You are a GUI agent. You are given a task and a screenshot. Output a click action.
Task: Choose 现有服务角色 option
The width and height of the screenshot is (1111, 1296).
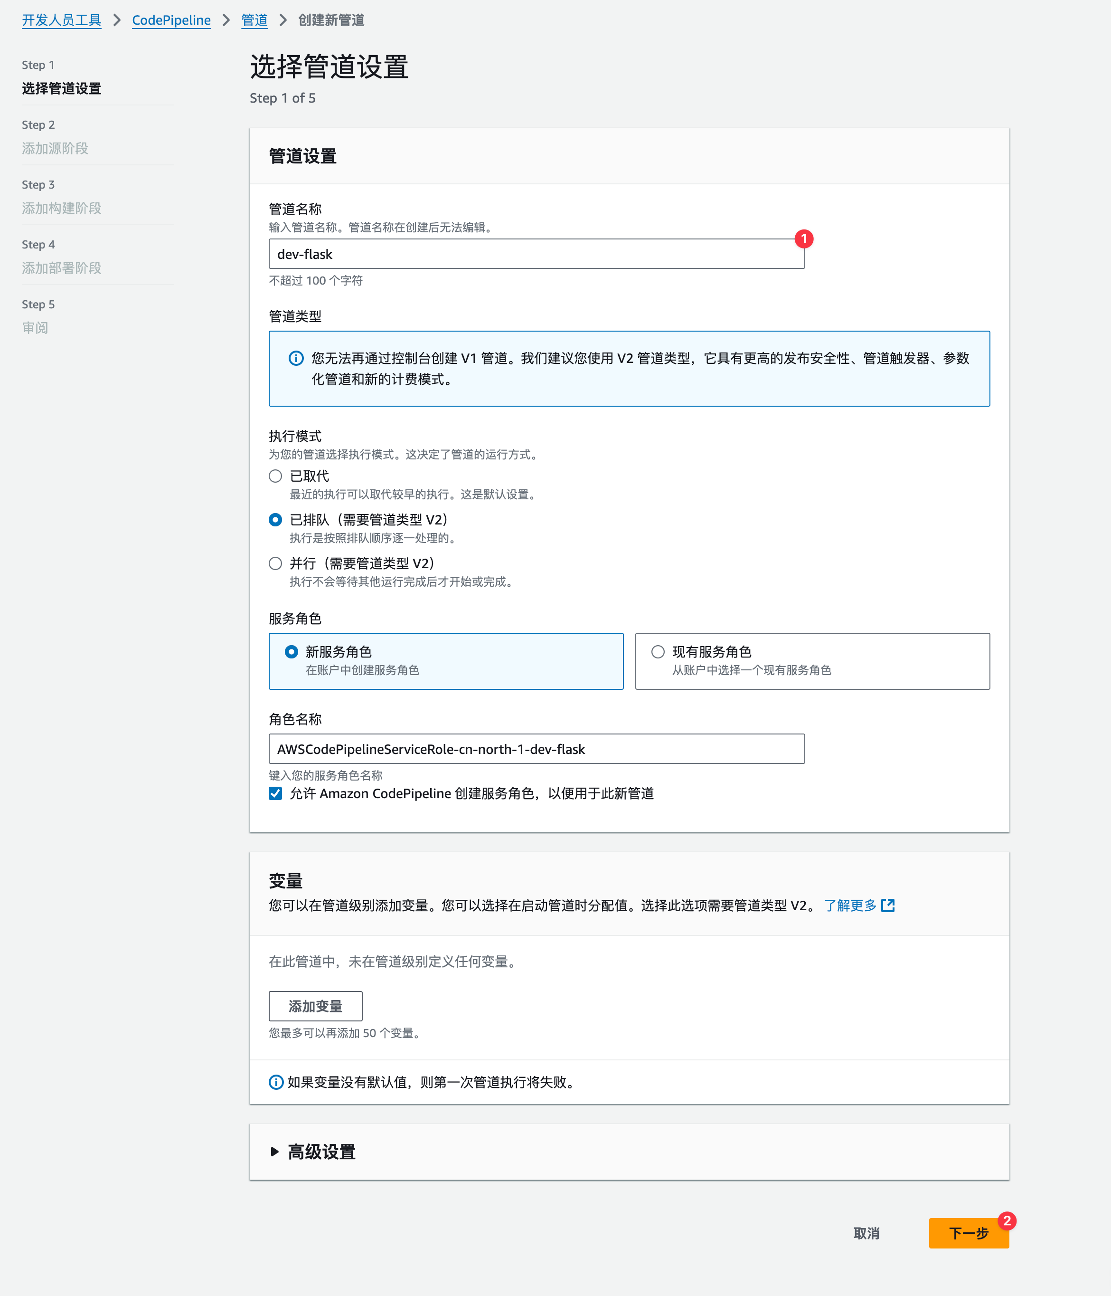(658, 652)
